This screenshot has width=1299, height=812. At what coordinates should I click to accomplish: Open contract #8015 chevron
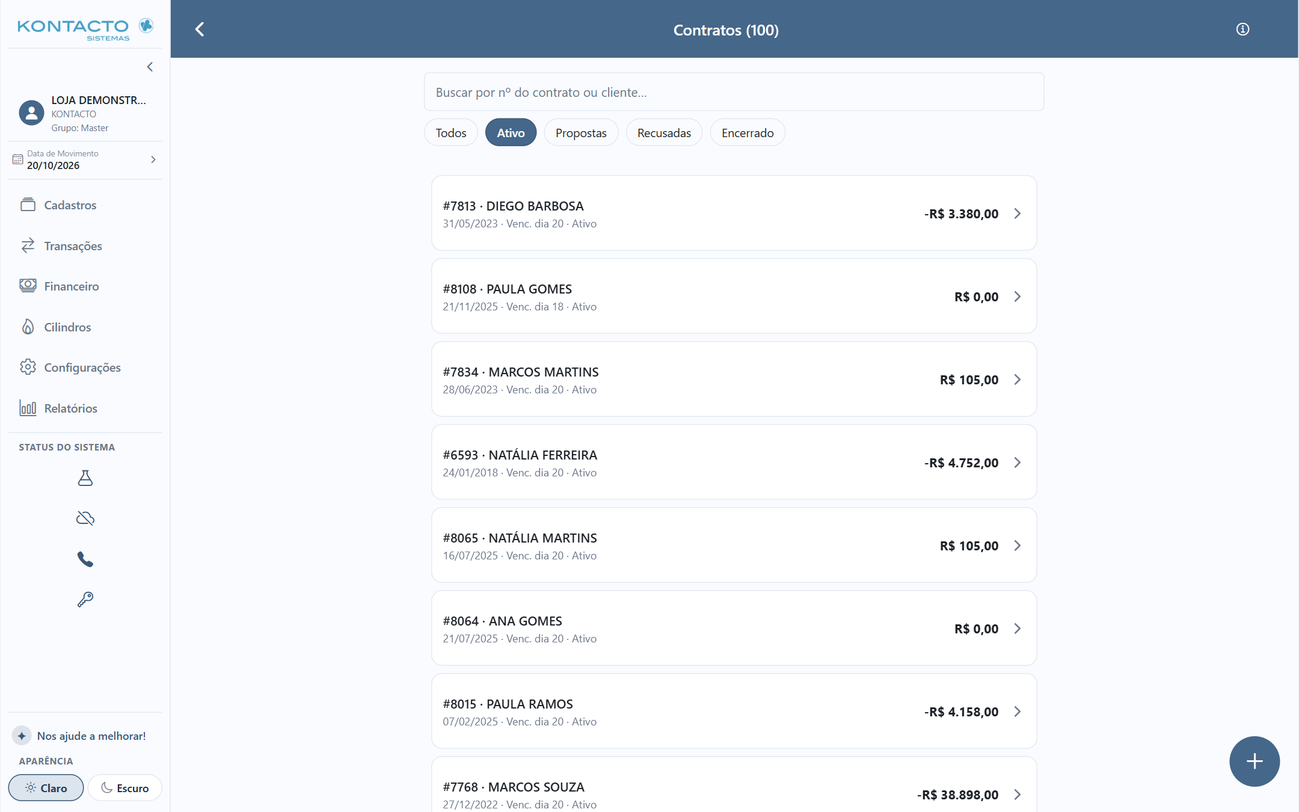click(1017, 712)
